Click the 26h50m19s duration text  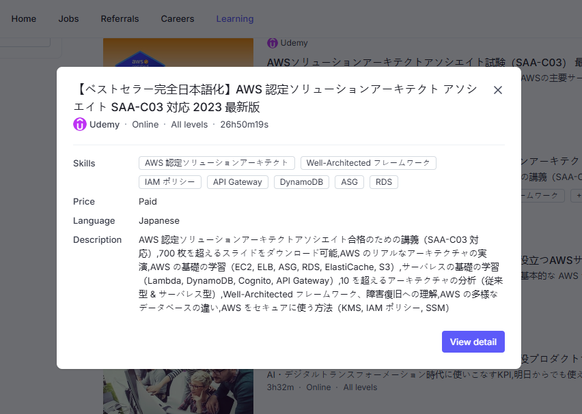click(x=245, y=125)
